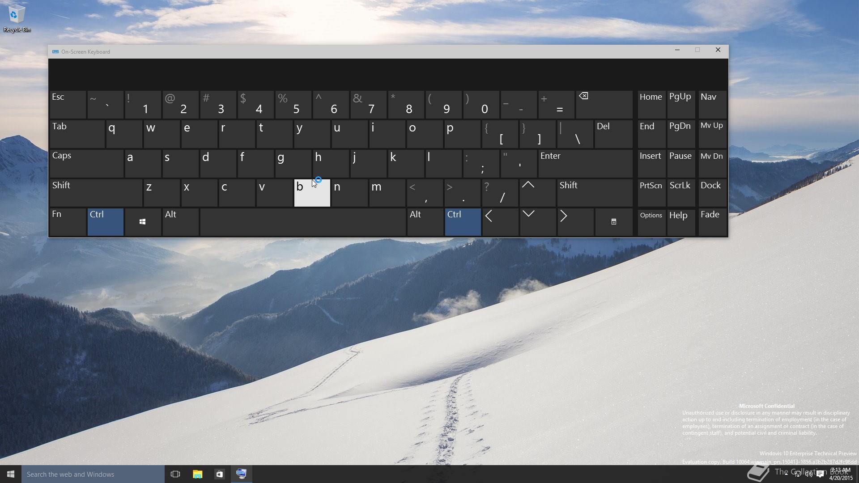Click the End key
859x483 pixels.
point(651,134)
